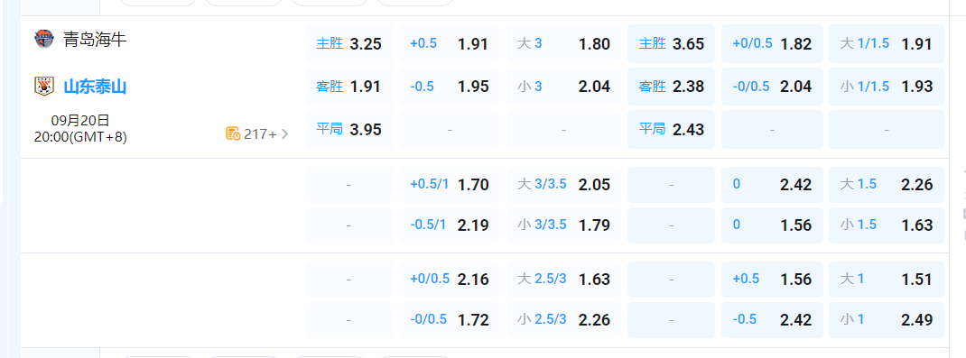Viewport: 966px width, 358px height.
Task: Click the 青岛海牛 team logo
Action: coord(43,40)
